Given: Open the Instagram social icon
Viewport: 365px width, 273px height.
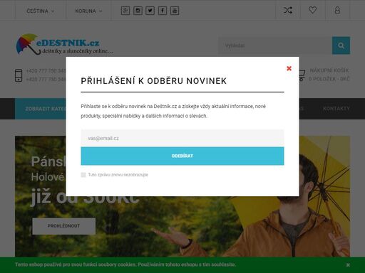Looking at the screenshot, I should point(138,11).
